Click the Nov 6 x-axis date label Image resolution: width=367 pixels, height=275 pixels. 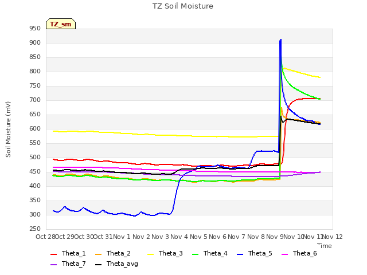point(217,237)
